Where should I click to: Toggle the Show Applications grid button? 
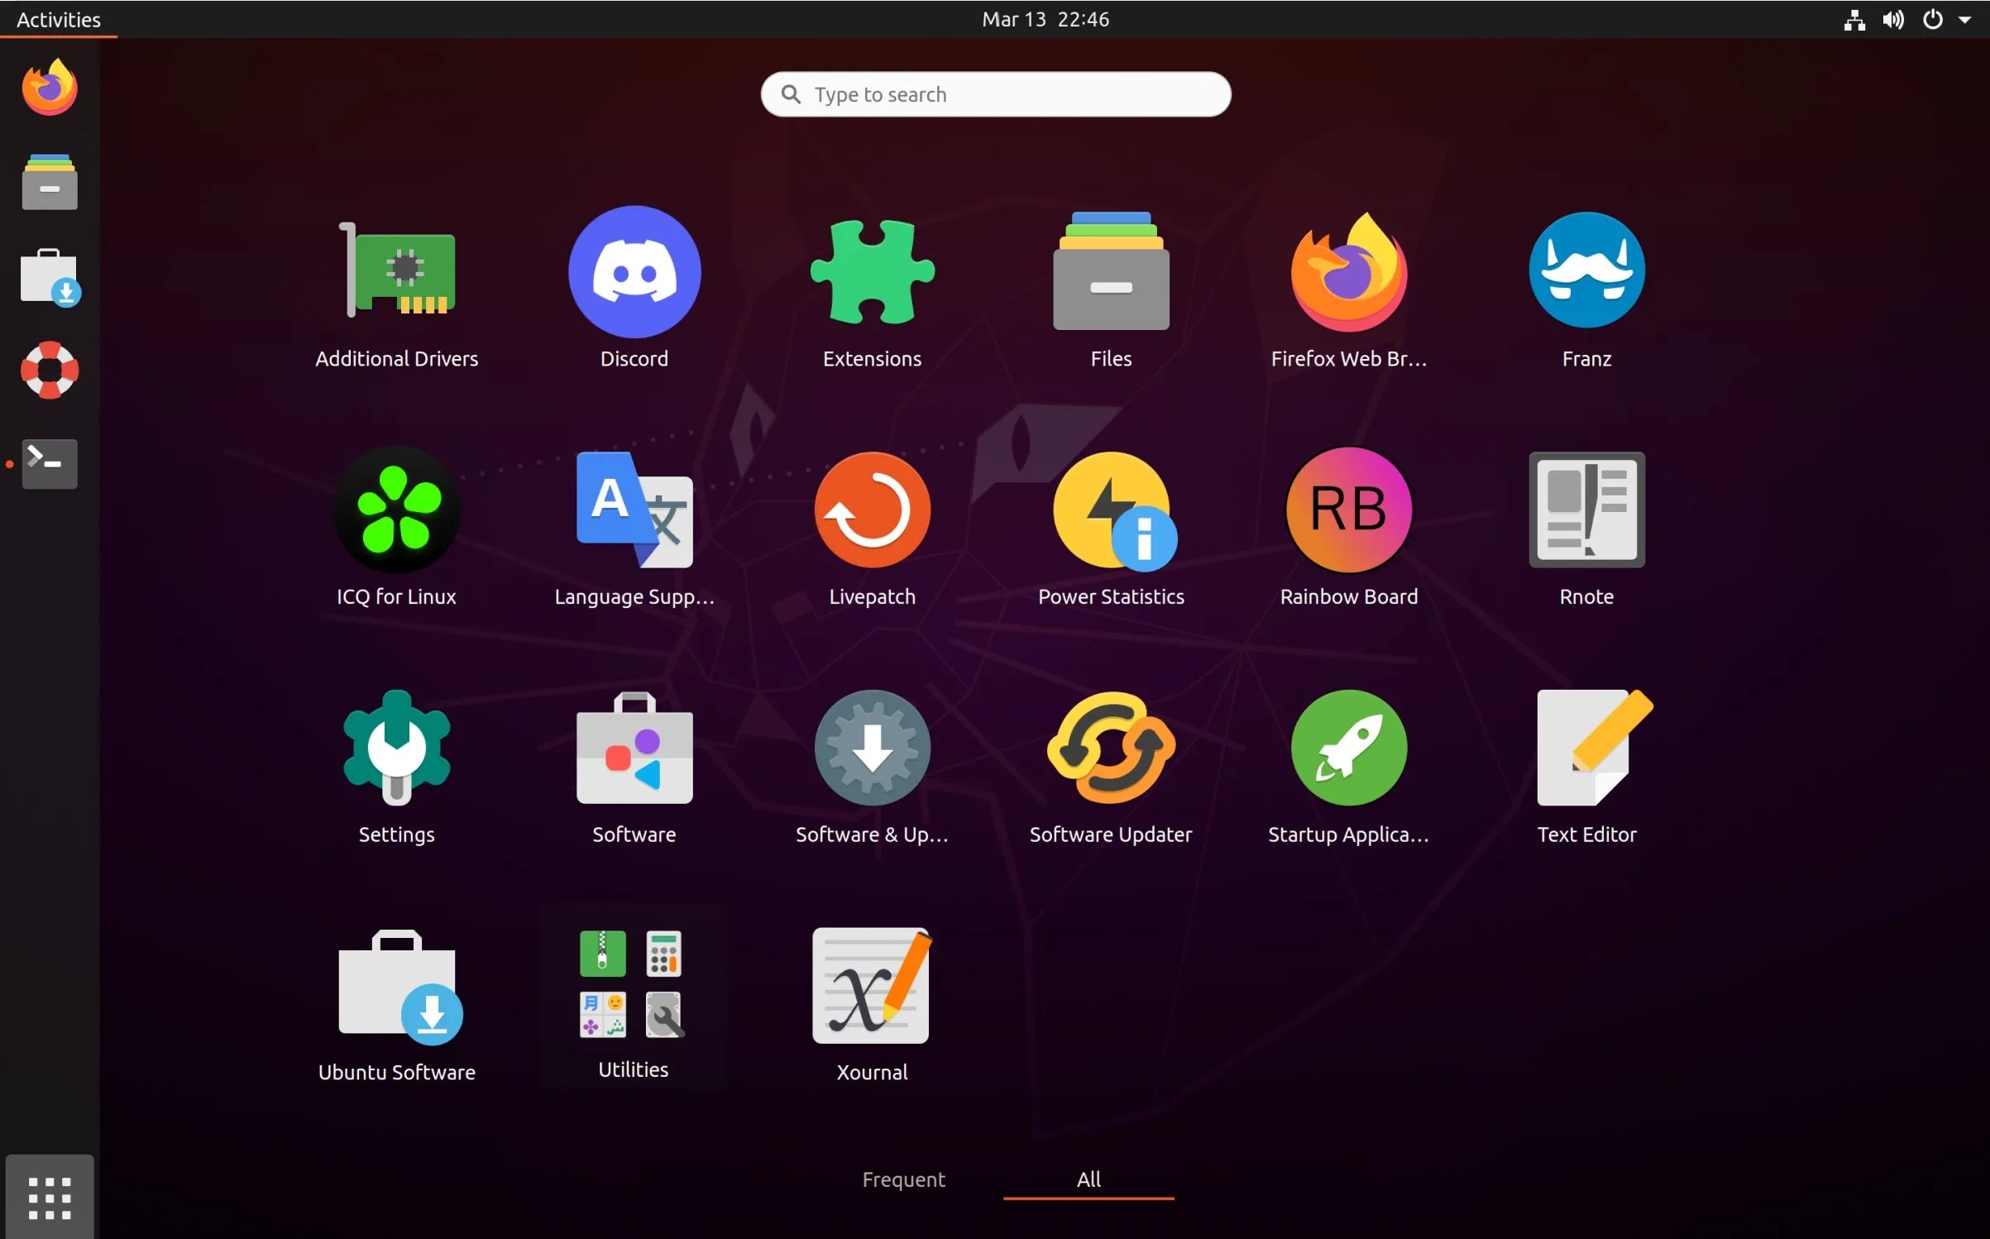(50, 1198)
